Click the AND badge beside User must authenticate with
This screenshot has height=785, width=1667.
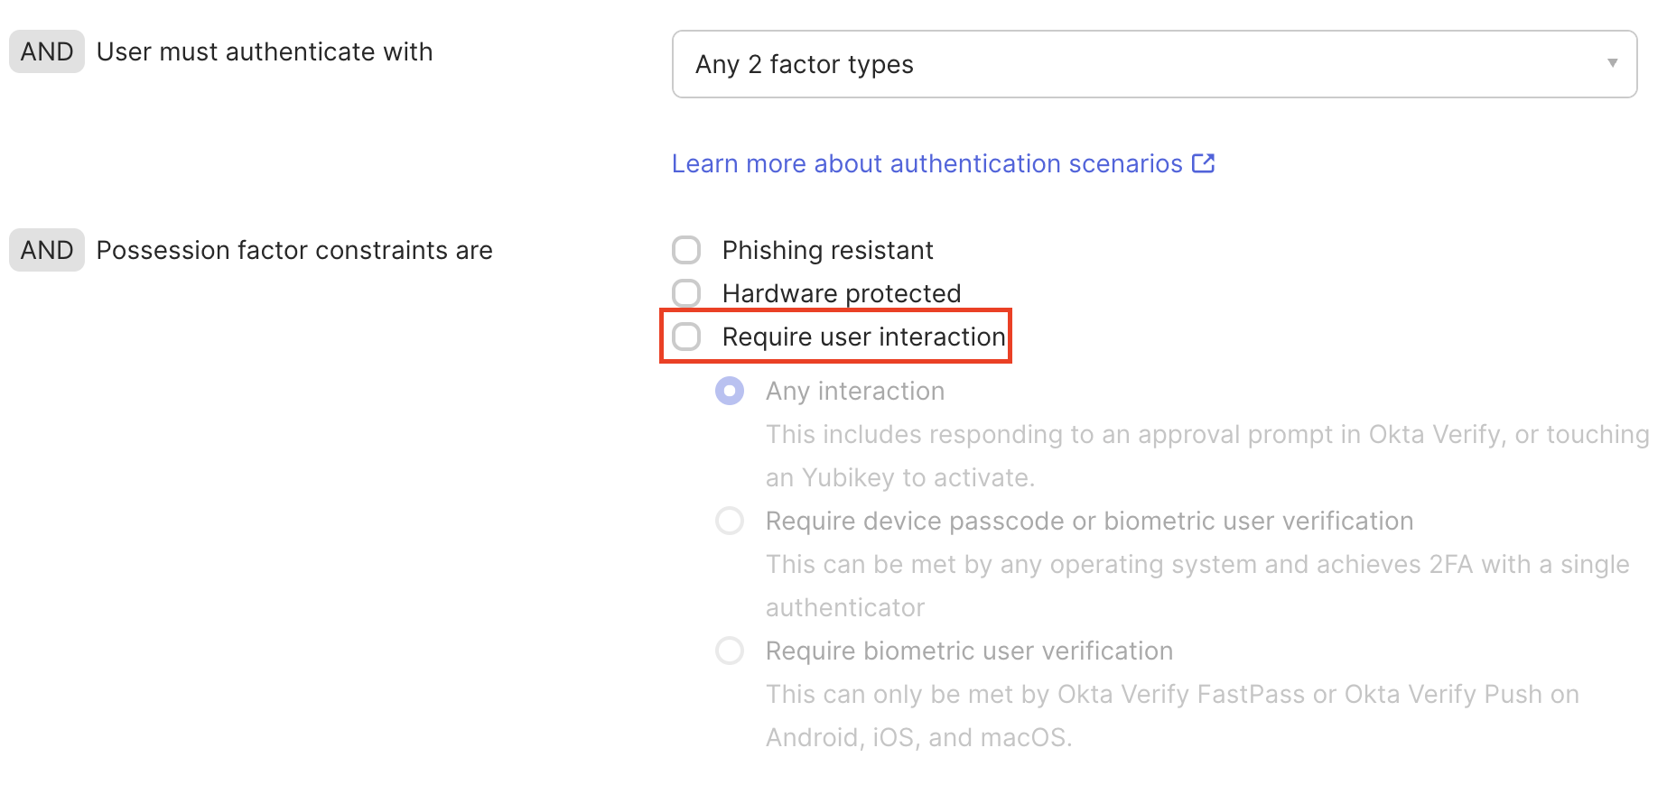click(46, 51)
